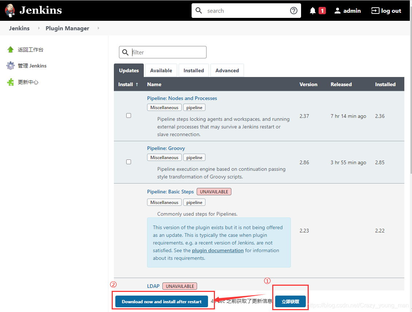Image resolution: width=412 pixels, height=312 pixels.
Task: Click installed version 2.22 cell
Action: coord(380,231)
